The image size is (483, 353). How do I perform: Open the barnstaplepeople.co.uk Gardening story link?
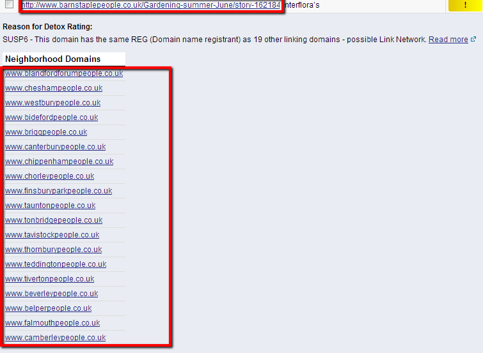tap(151, 5)
